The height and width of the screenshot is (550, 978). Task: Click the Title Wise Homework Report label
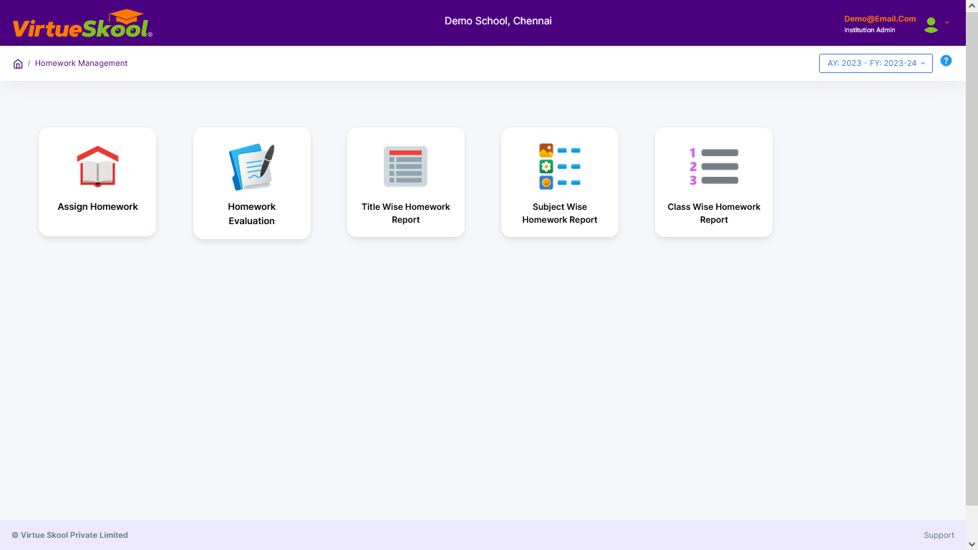point(406,213)
